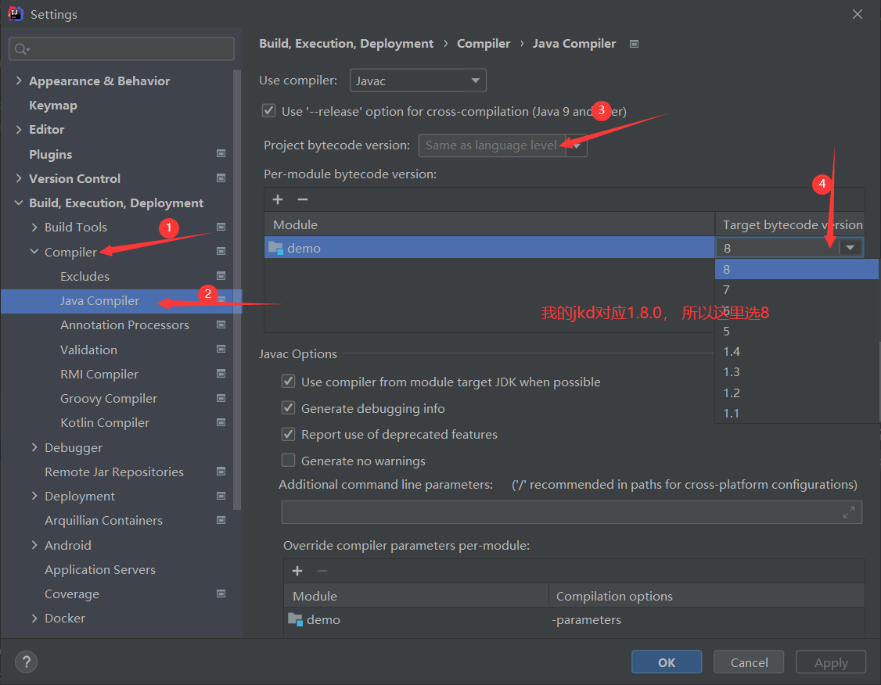The height and width of the screenshot is (685, 881).
Task: Click project-level icon next to Plugins
Action: click(221, 154)
